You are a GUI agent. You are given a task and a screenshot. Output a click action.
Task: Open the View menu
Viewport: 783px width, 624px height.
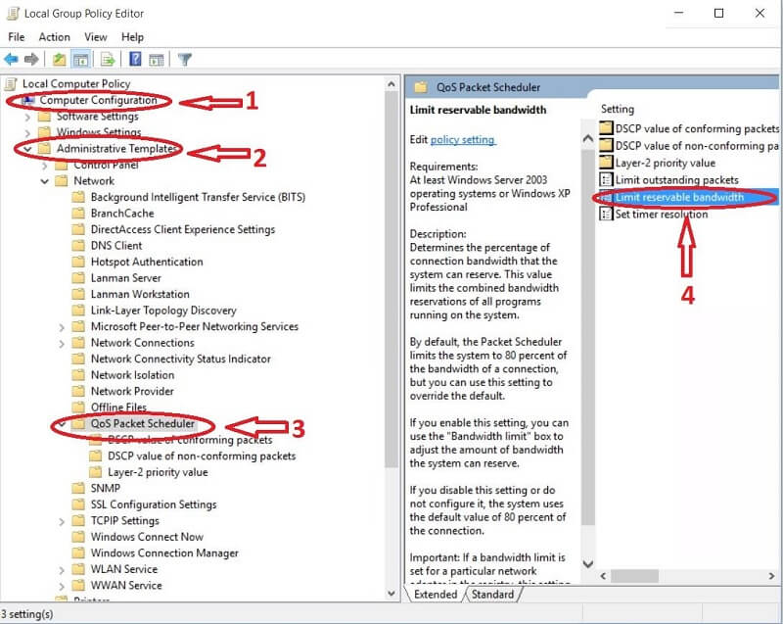tap(96, 37)
